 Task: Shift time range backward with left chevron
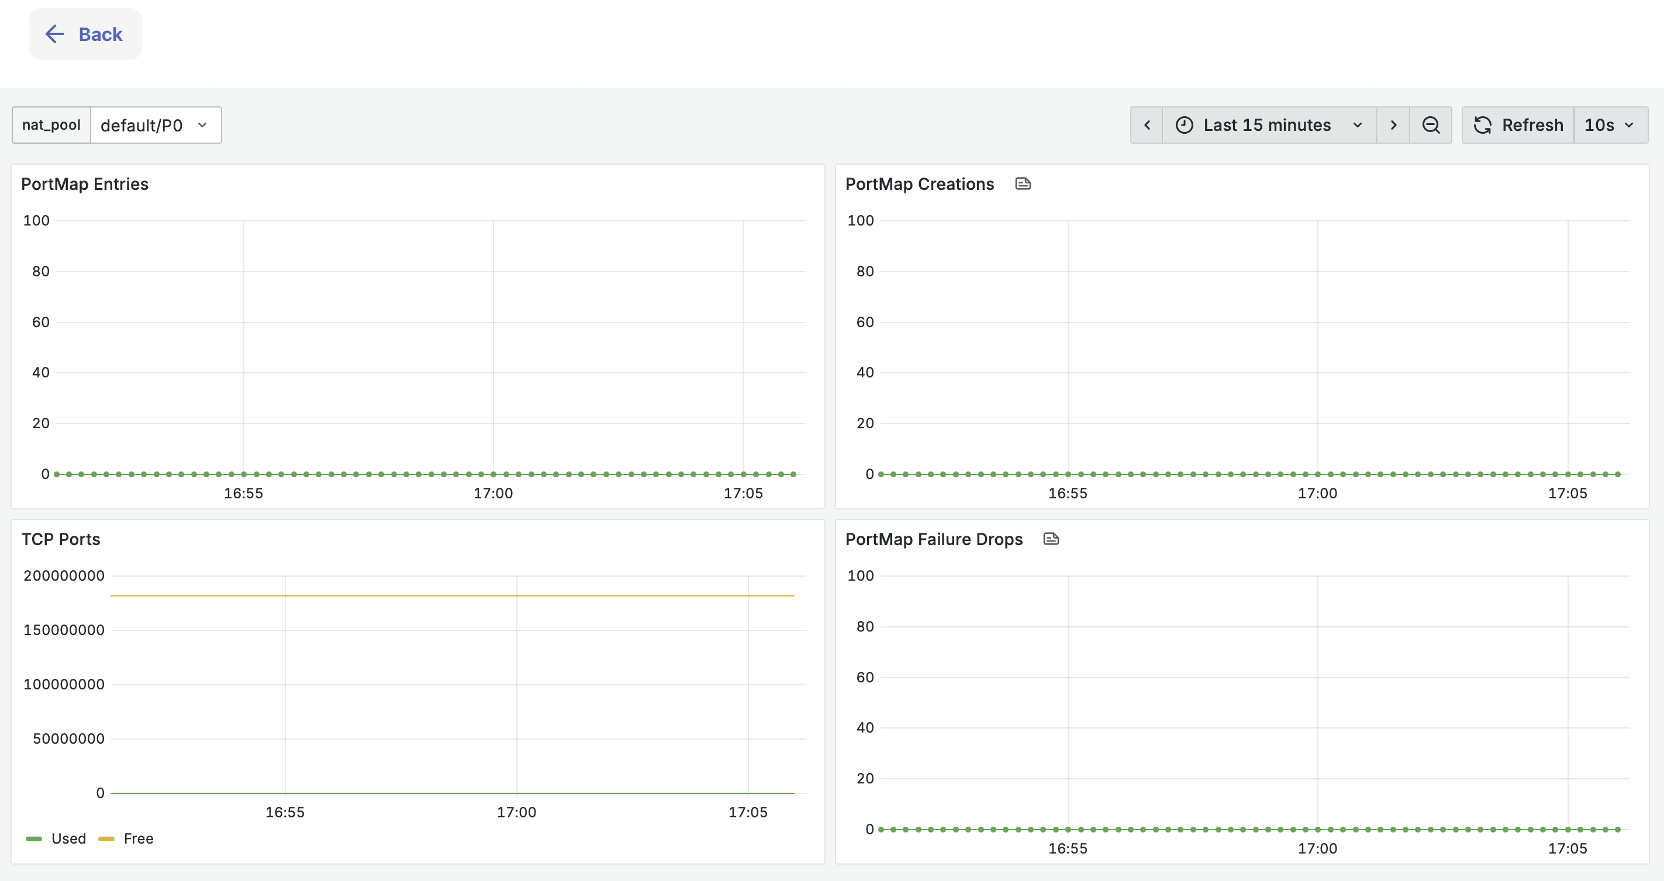tap(1147, 125)
